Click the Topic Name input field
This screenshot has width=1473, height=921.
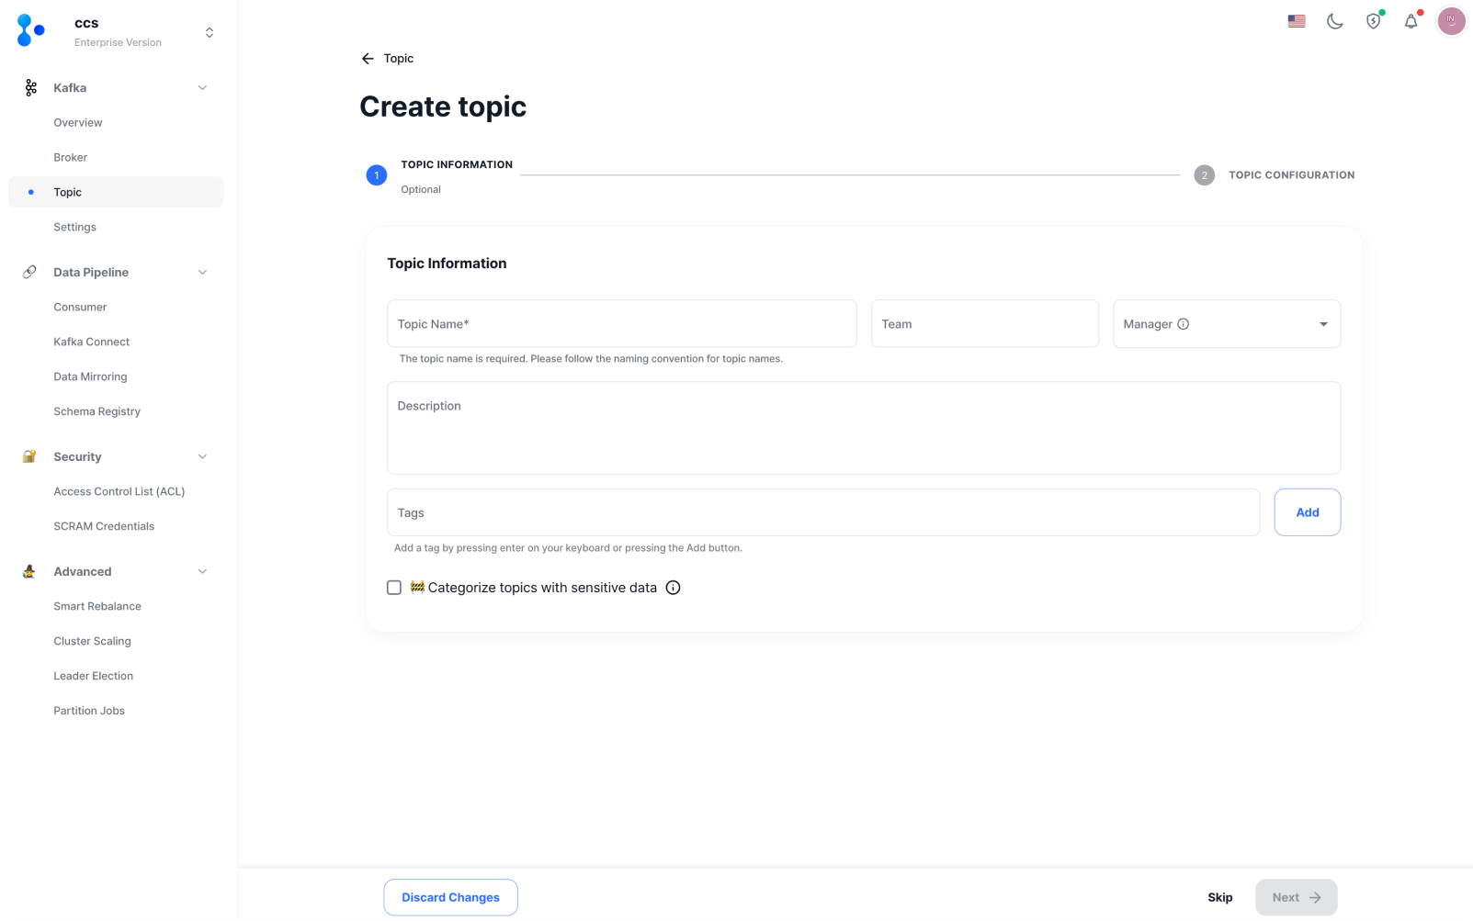[x=621, y=324]
